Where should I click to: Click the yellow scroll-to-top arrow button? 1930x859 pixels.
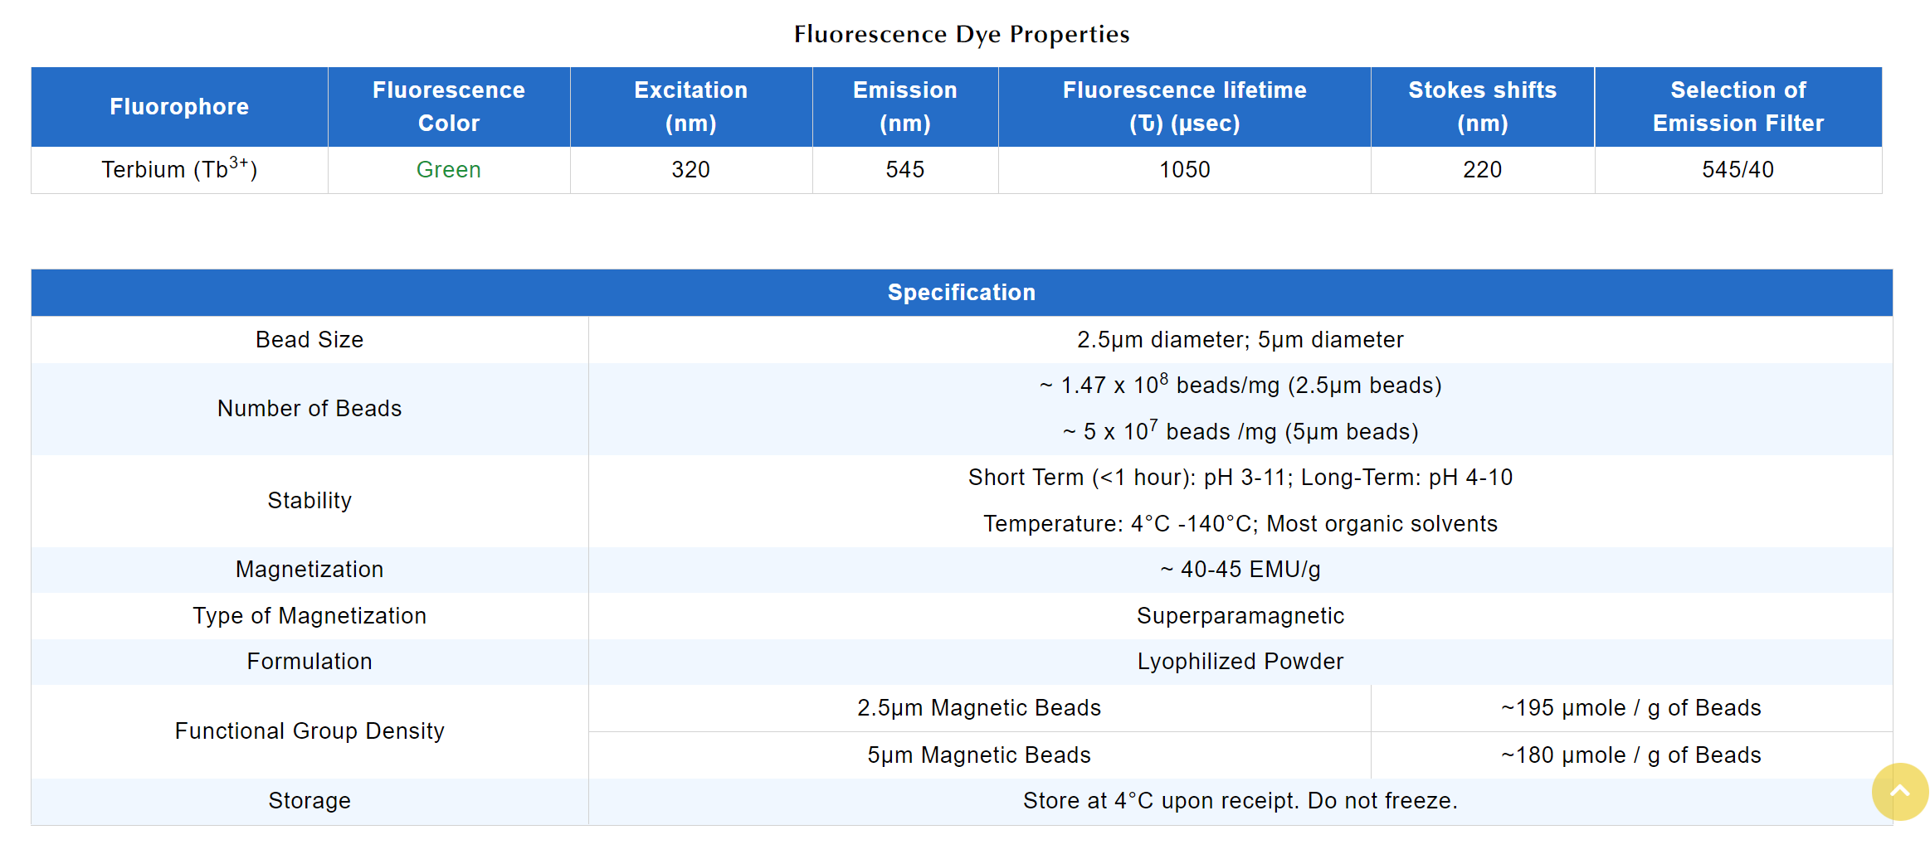1898,791
